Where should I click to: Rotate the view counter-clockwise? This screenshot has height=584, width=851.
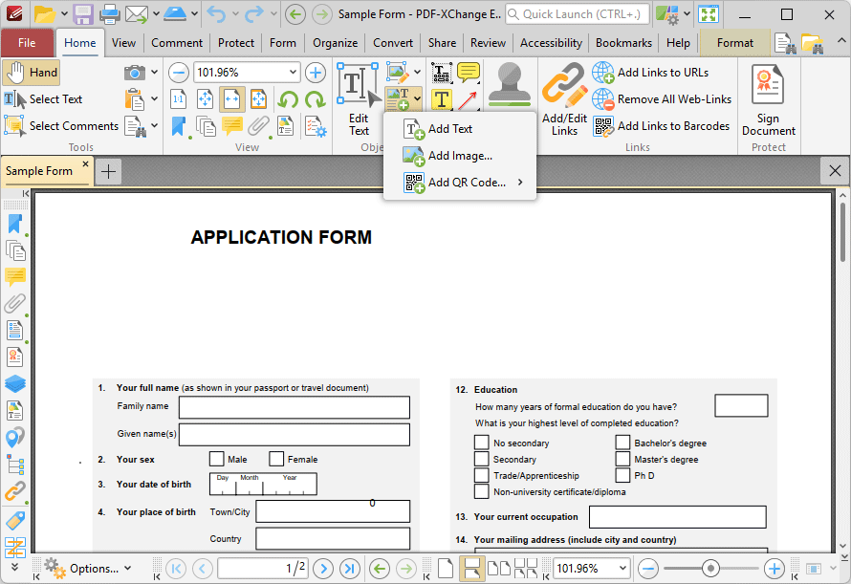[288, 99]
